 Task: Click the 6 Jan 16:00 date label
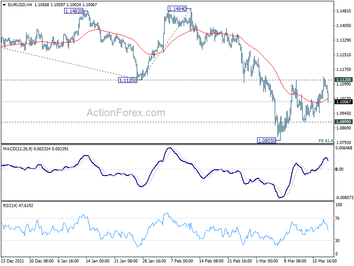68,261
